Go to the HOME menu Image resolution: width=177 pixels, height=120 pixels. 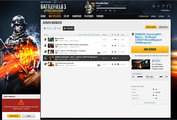43,16
